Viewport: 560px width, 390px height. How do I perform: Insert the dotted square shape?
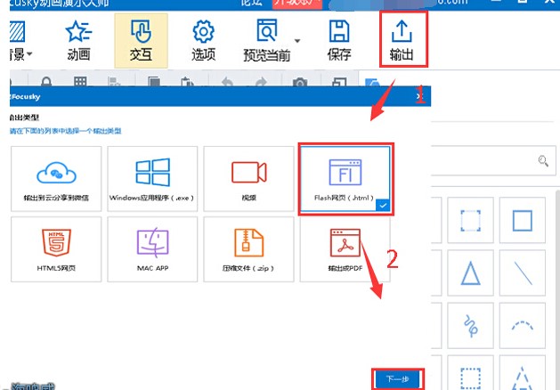point(470,373)
